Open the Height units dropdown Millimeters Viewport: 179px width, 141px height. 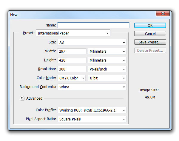pyautogui.click(x=107, y=60)
